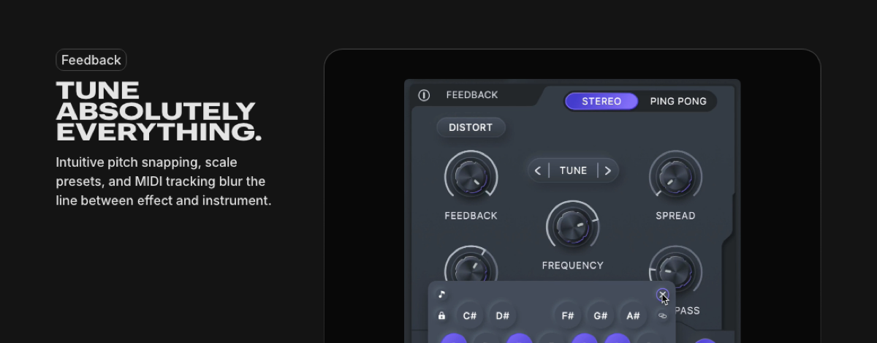Click the knob above the PASS label
Viewport: 877px width, 343px height.
click(x=675, y=271)
